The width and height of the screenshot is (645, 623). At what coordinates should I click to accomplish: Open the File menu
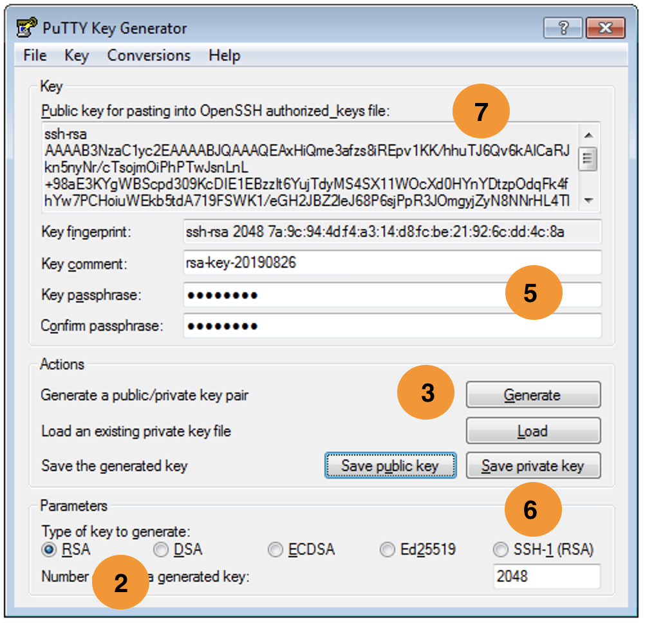35,55
